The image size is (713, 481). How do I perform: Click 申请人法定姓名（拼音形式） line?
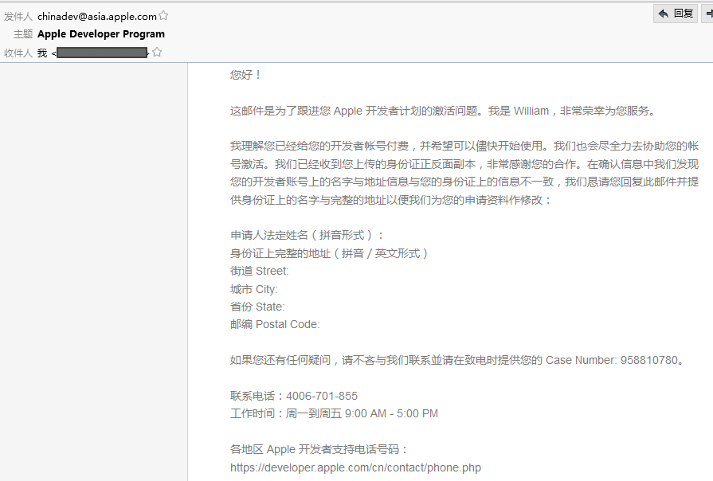tap(308, 236)
